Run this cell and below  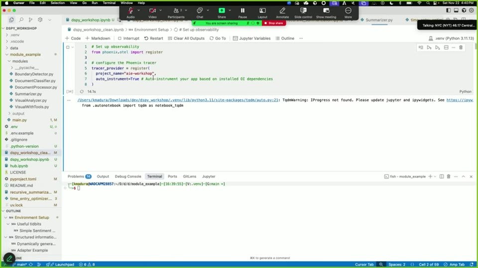438,48
